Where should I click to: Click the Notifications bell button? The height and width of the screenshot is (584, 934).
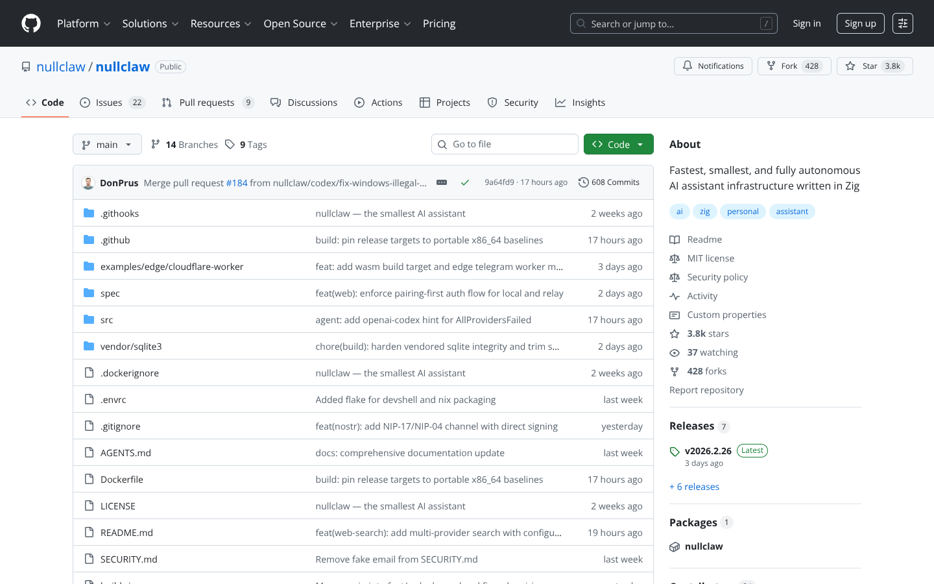click(x=713, y=66)
